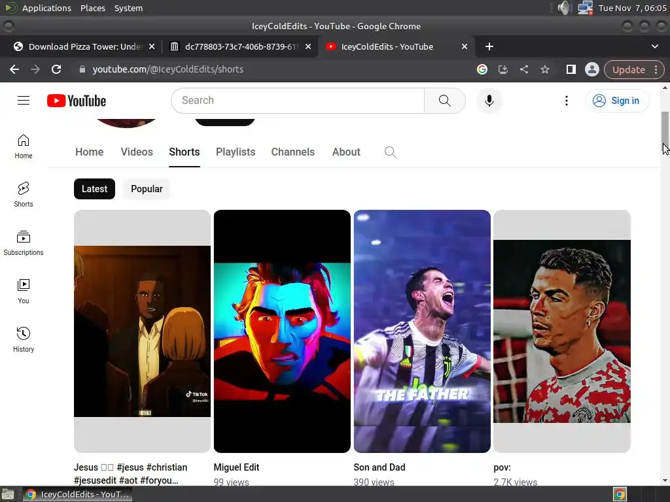Select the Shorts channel tab
This screenshot has width=670, height=502.
pyautogui.click(x=184, y=152)
